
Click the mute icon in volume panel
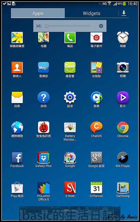(39, 26)
